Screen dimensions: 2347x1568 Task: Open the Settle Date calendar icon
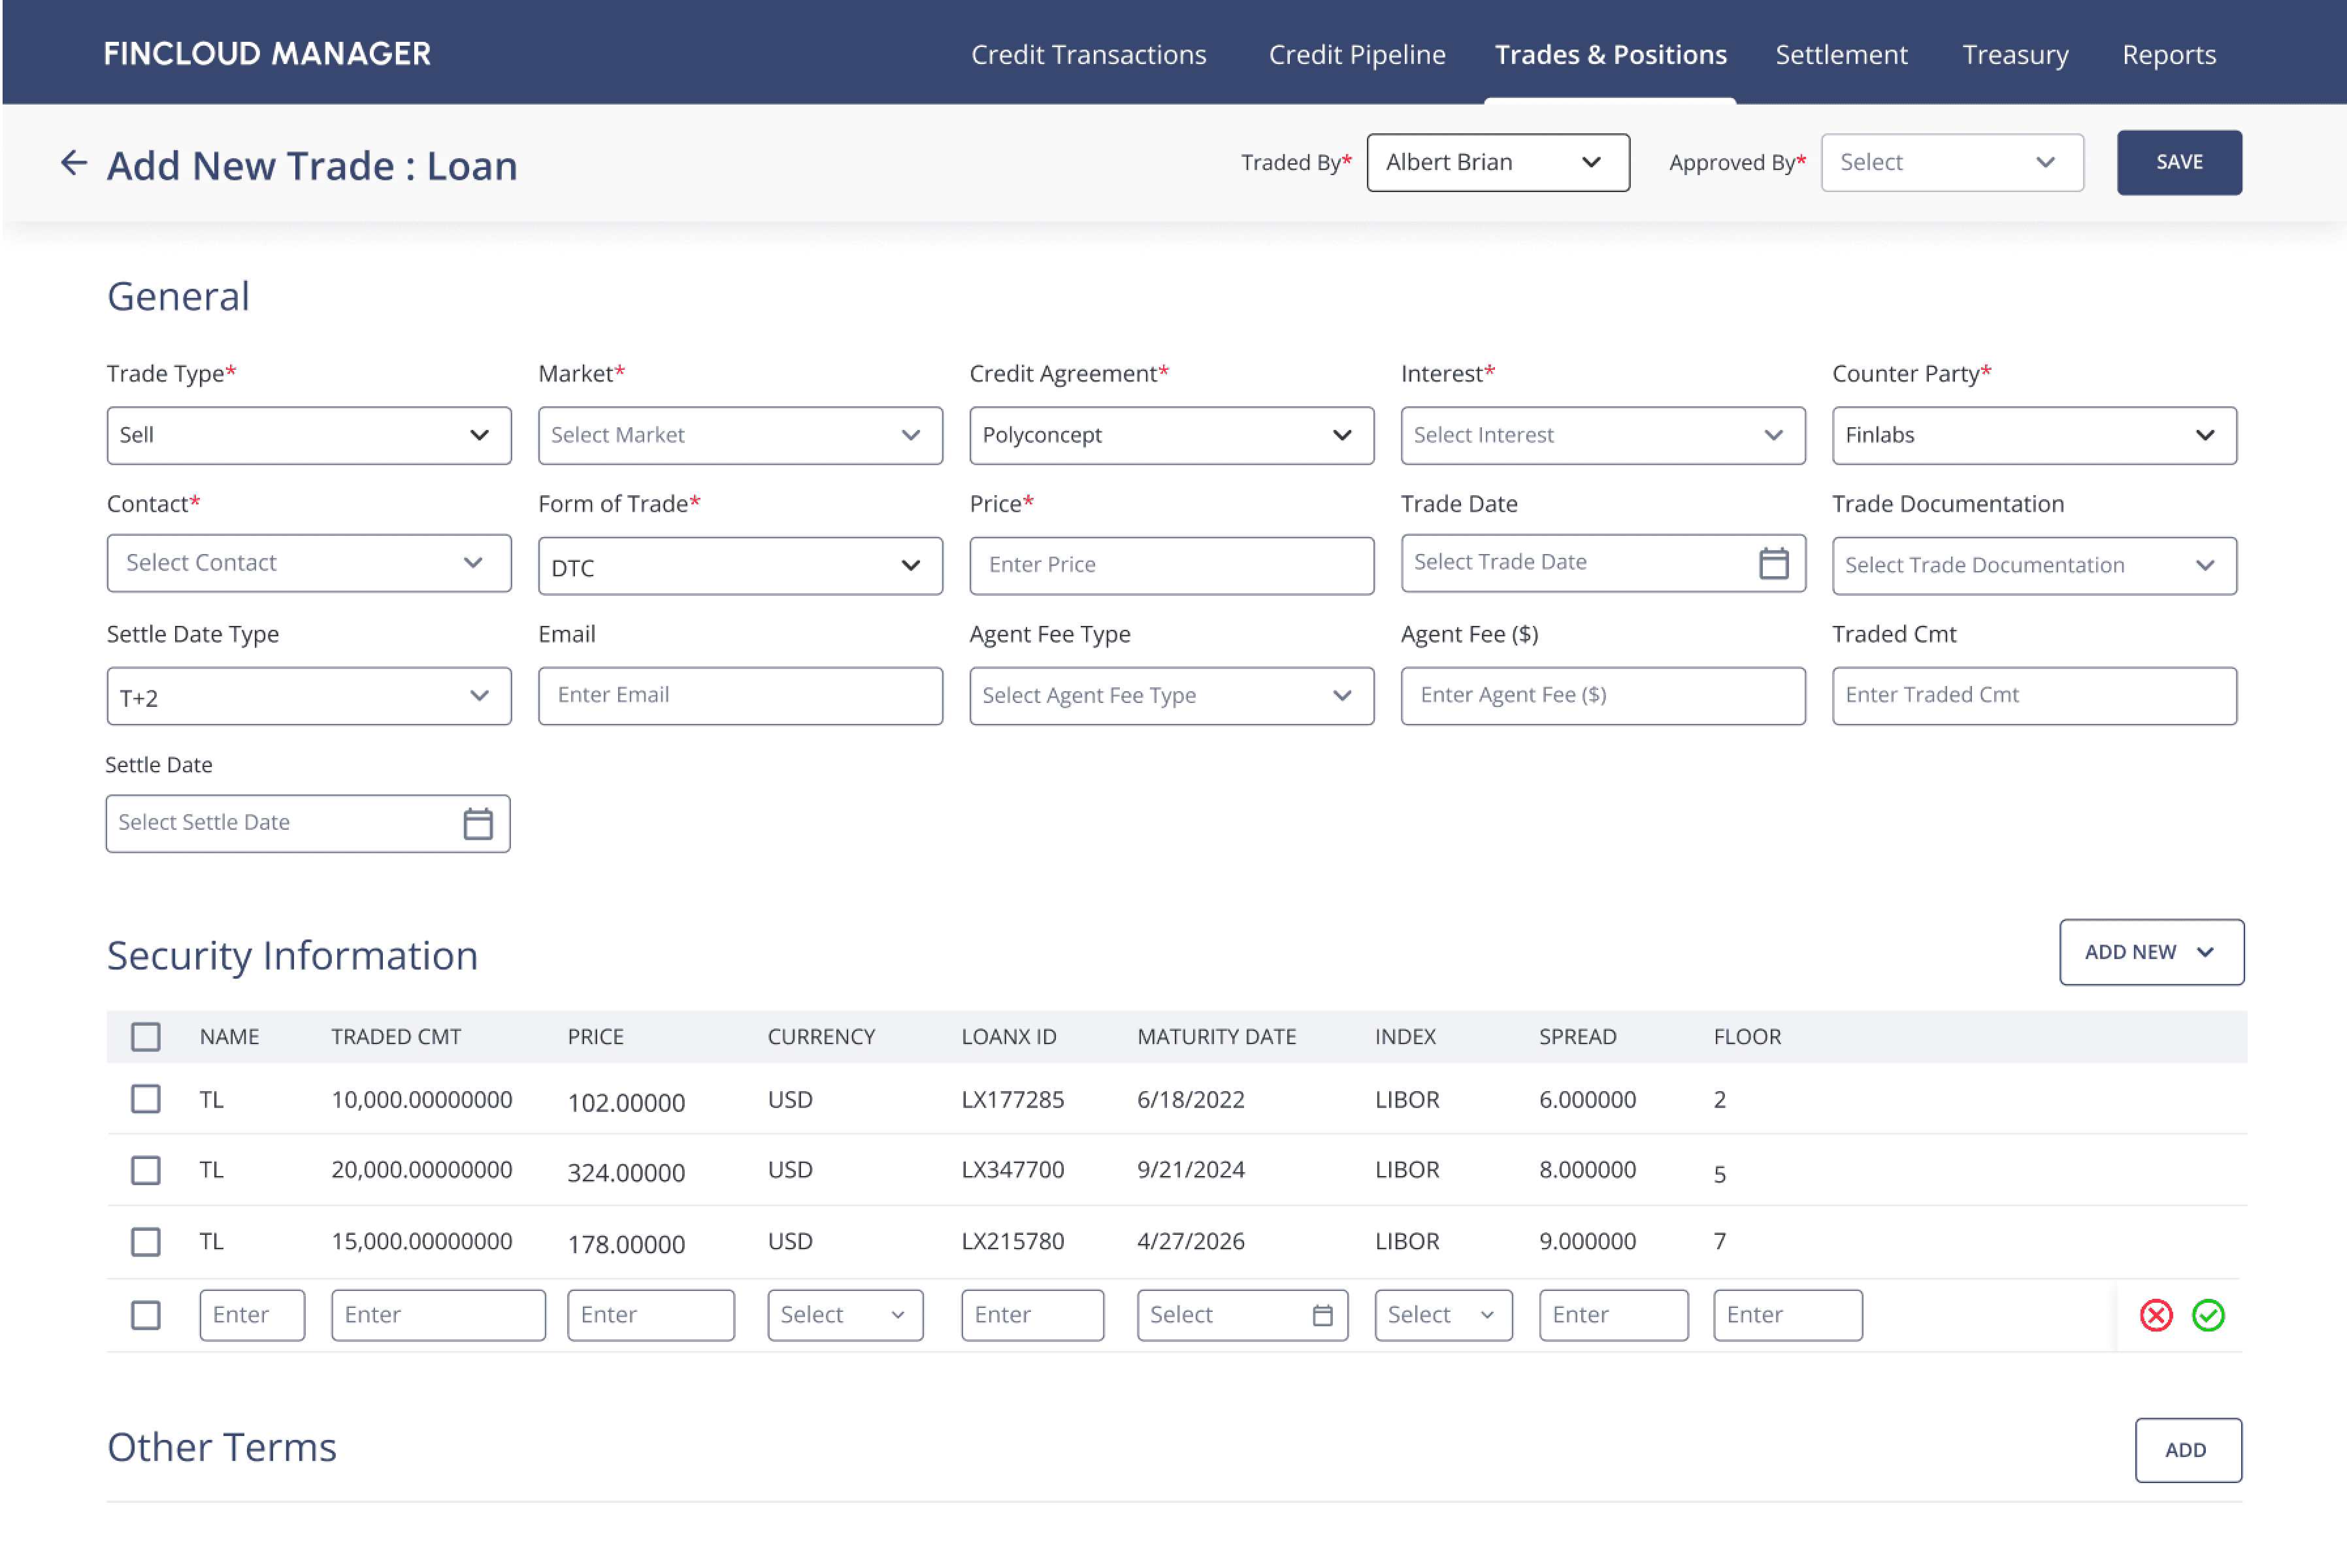pyautogui.click(x=478, y=823)
